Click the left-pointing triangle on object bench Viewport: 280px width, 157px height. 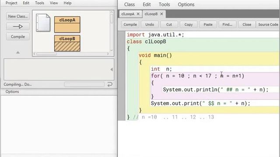click(x=112, y=69)
